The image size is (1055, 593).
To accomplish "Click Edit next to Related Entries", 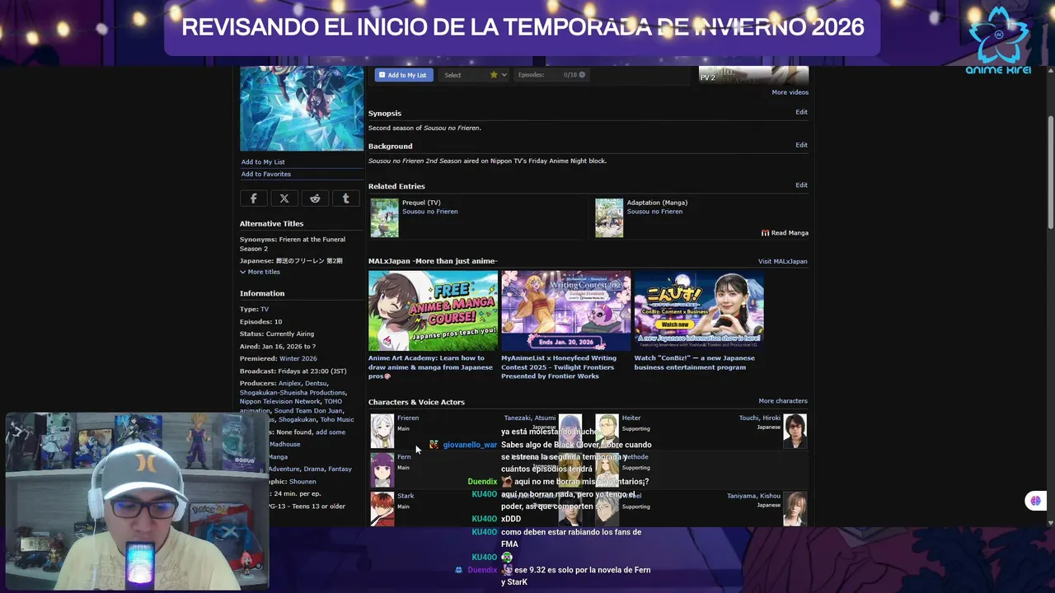I will (801, 185).
